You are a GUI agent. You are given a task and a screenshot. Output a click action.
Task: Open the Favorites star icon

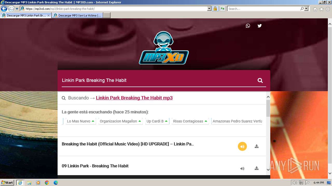321,9
